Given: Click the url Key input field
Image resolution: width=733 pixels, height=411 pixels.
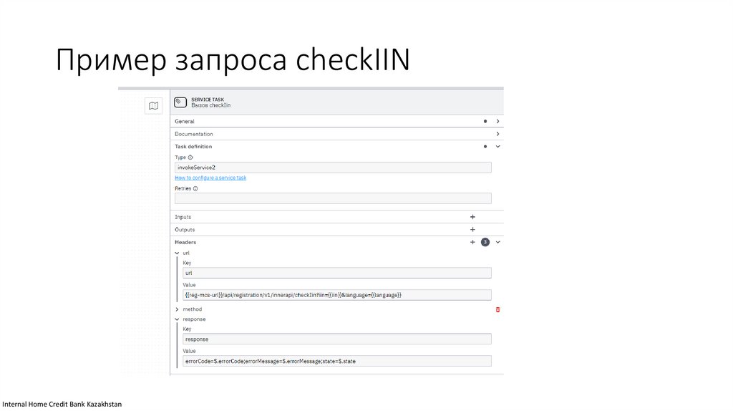Looking at the screenshot, I should point(337,273).
